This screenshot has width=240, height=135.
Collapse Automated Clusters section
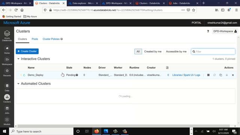pyautogui.click(x=18, y=84)
